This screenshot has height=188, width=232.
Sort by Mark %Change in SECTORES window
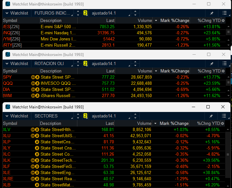pos(174,123)
